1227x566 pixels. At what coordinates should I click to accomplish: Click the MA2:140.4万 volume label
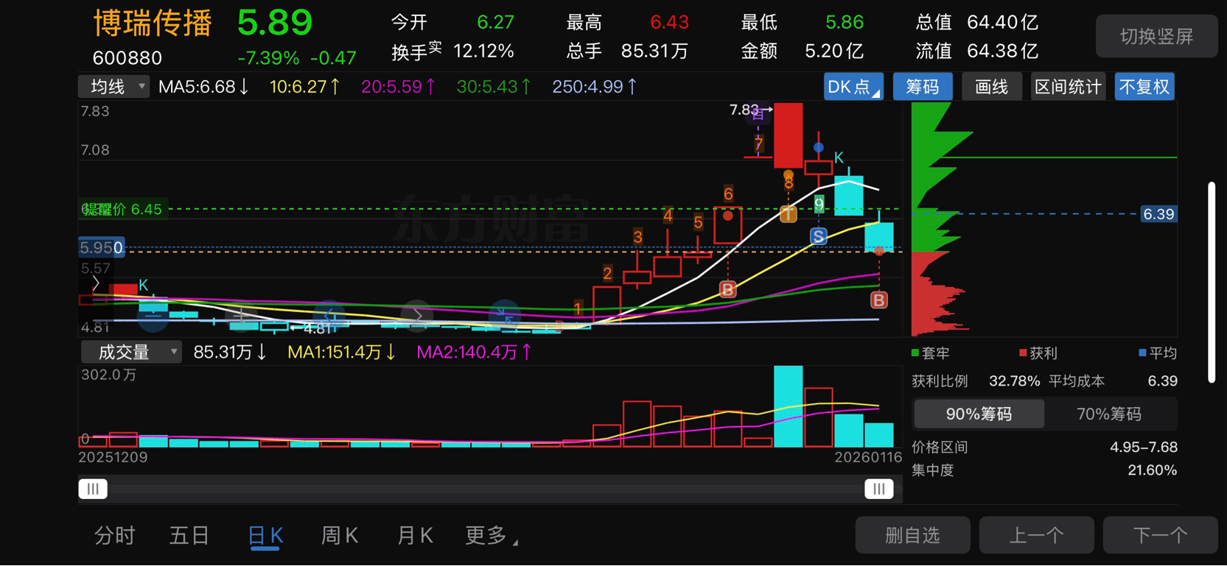pyautogui.click(x=475, y=352)
